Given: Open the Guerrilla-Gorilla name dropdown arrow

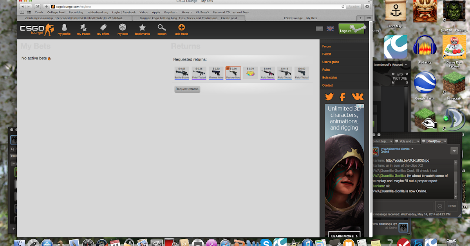Looking at the screenshot, I should 412,149.
